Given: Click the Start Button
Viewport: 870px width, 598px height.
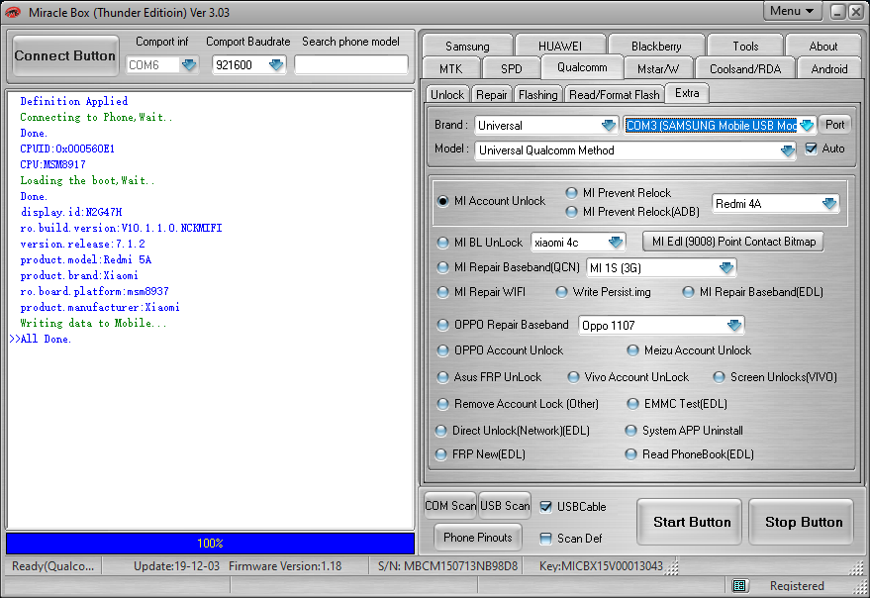Looking at the screenshot, I should pyautogui.click(x=691, y=522).
